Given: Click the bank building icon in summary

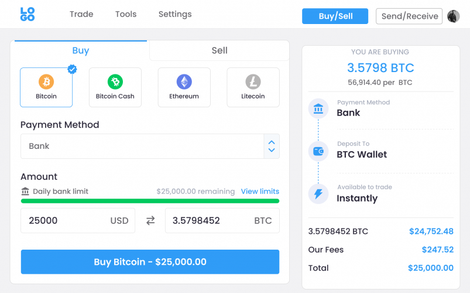Looking at the screenshot, I should click(318, 108).
